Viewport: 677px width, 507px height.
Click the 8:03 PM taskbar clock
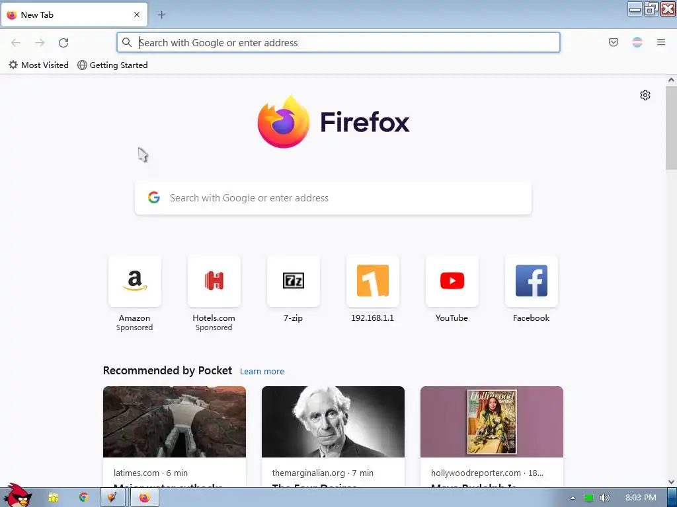(641, 498)
